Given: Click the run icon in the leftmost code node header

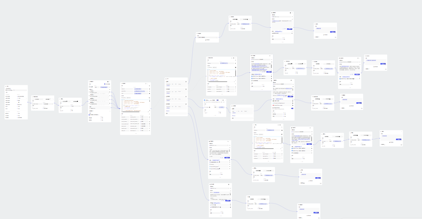Looking at the screenshot, I should pyautogui.click(x=146, y=84).
